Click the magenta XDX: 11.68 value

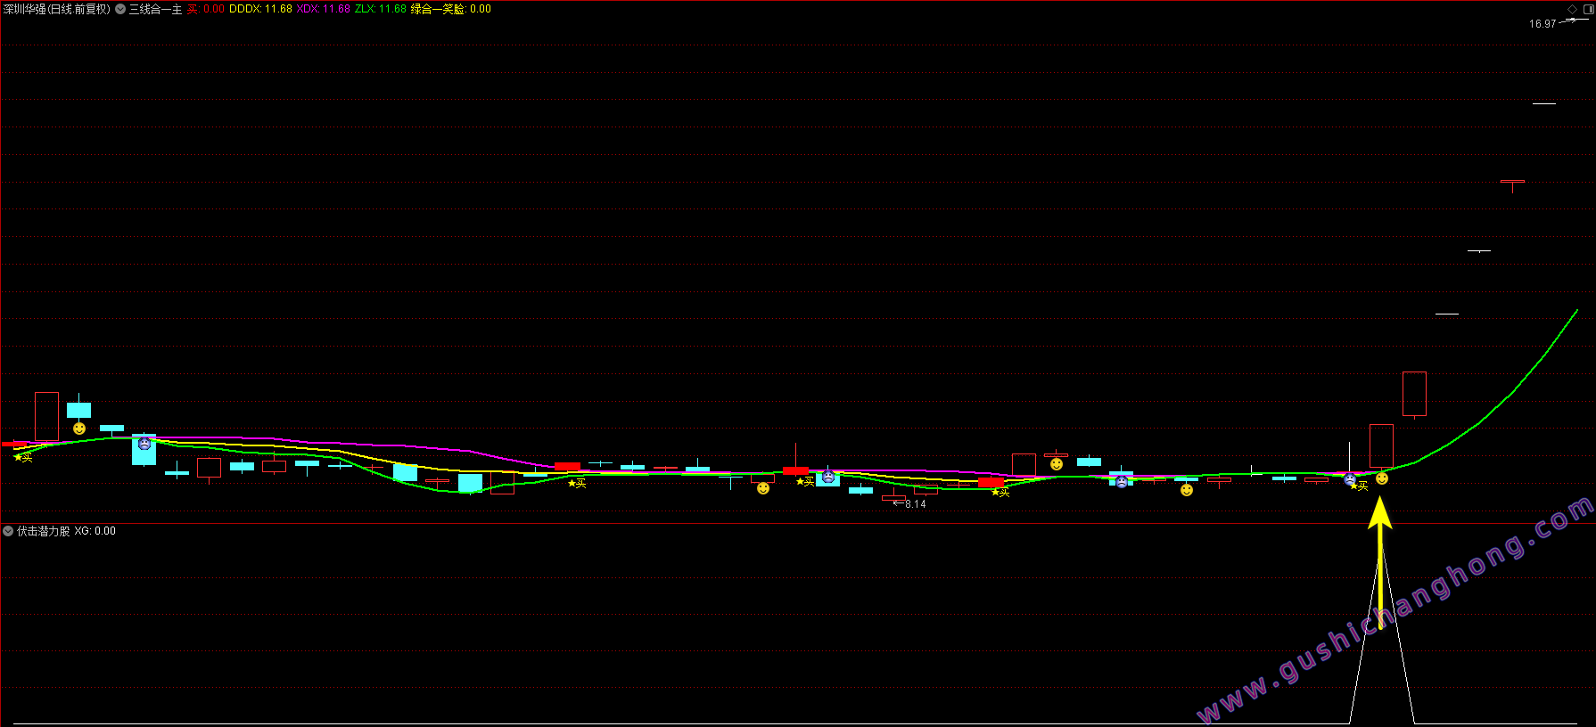tap(323, 9)
